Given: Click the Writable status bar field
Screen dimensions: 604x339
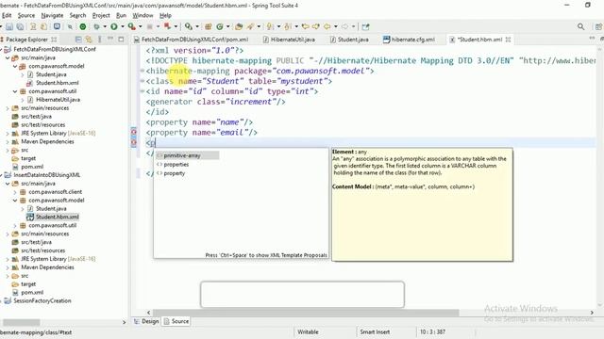Looking at the screenshot, I should [308, 332].
